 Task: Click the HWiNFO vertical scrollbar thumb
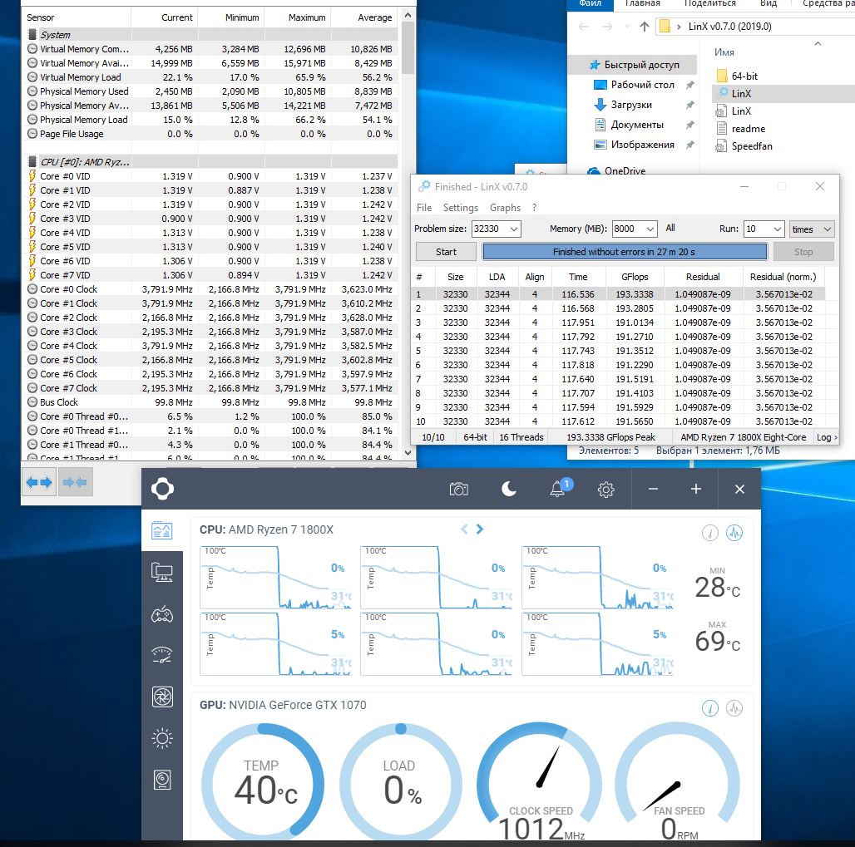tap(408, 48)
